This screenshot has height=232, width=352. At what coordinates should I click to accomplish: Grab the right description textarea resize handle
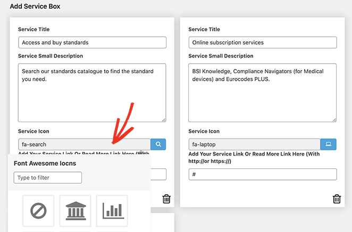pyautogui.click(x=333, y=119)
